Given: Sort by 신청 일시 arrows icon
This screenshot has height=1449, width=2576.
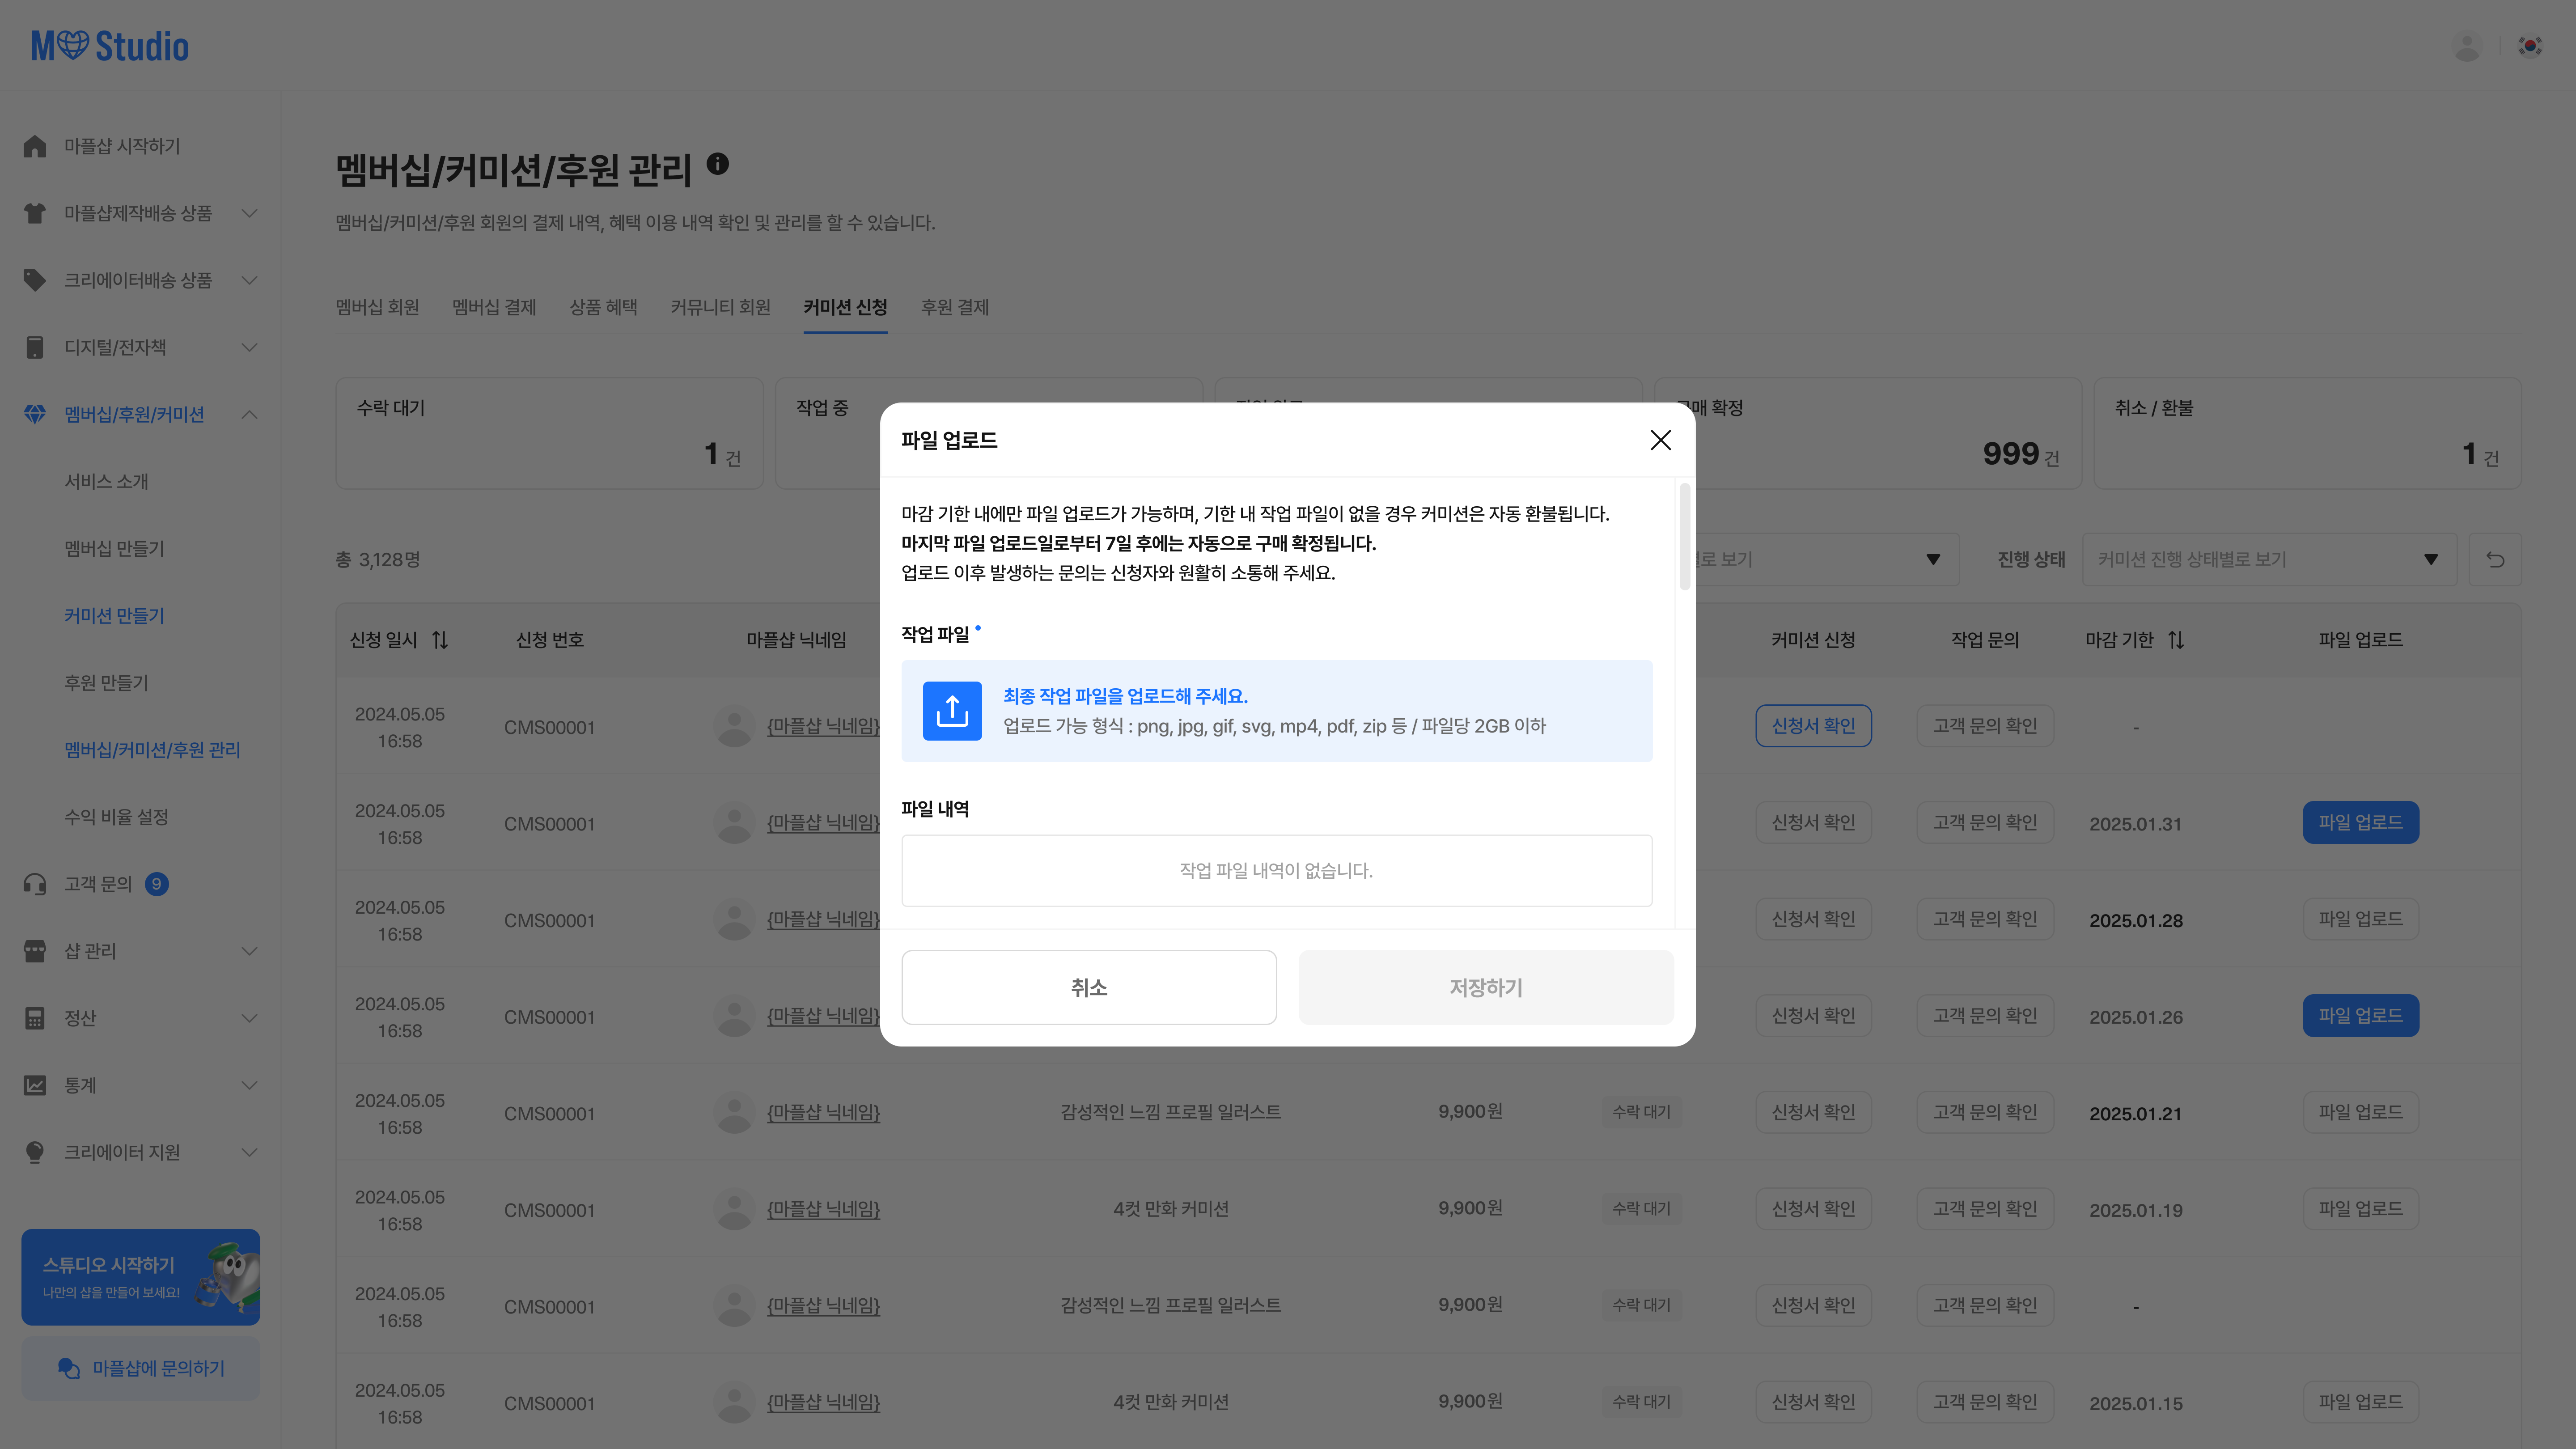Looking at the screenshot, I should (440, 640).
